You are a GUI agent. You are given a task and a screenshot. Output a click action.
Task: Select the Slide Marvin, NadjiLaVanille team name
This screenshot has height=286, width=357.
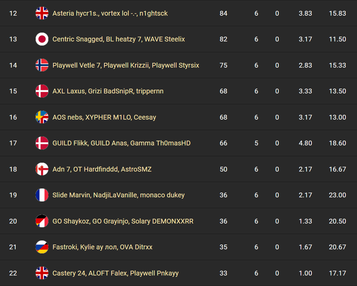tap(118, 195)
